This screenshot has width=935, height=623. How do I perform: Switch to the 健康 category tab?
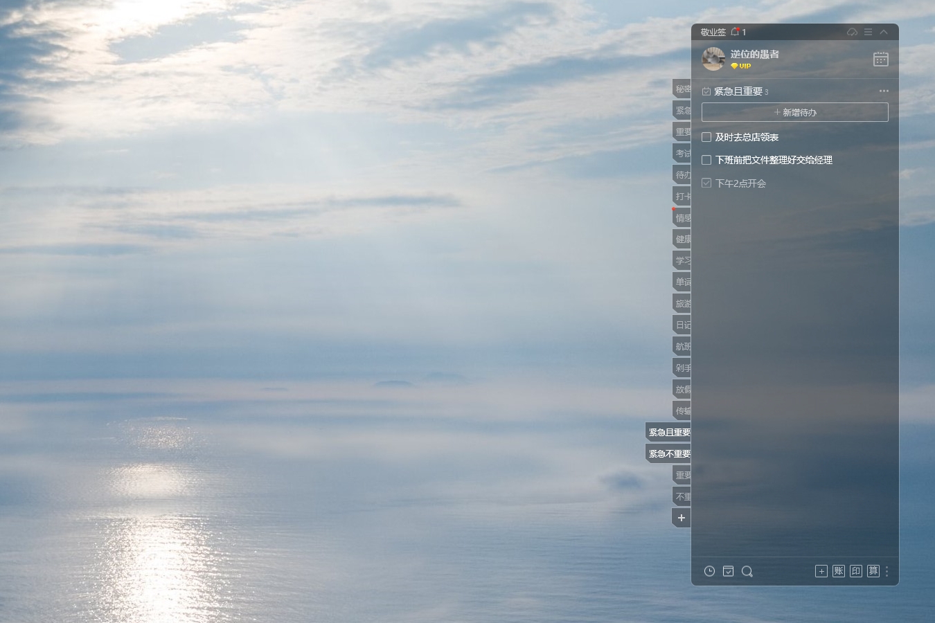click(x=682, y=239)
